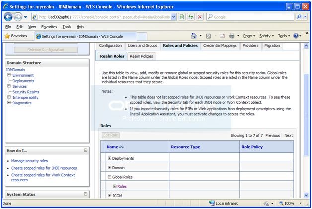Open the address bar URL dropdown
Viewport: 312px width, 209px height.
click(x=174, y=17)
